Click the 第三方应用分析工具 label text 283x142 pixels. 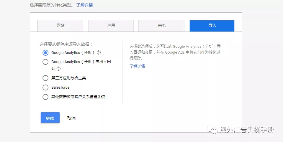[68, 78]
